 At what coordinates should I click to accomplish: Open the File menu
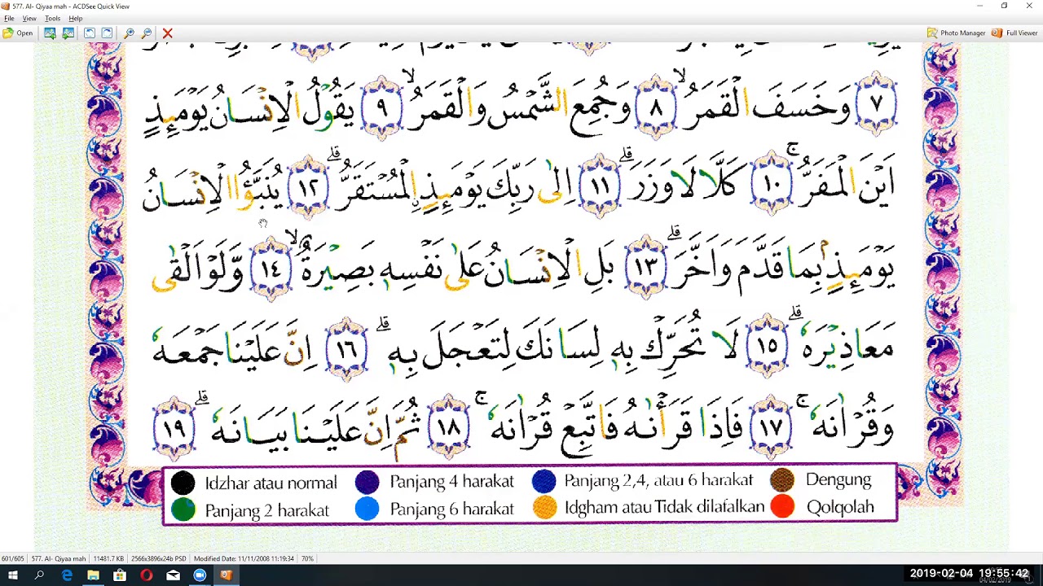coord(9,18)
